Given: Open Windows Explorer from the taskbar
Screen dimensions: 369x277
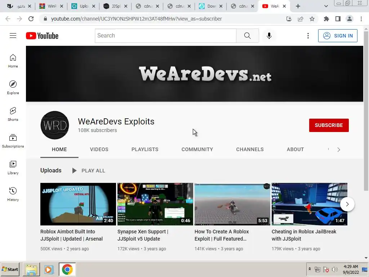Looking at the screenshot, I should (x=31, y=269).
